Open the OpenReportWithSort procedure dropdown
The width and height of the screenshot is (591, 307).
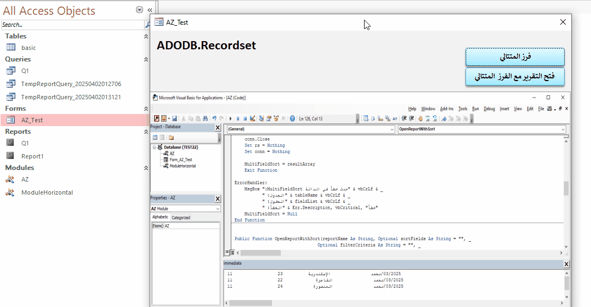(563, 129)
